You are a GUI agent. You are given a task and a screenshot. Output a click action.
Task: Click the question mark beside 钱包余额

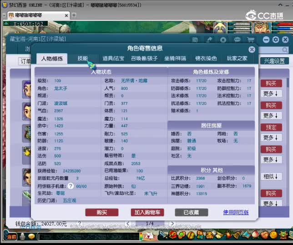[x=80, y=223]
